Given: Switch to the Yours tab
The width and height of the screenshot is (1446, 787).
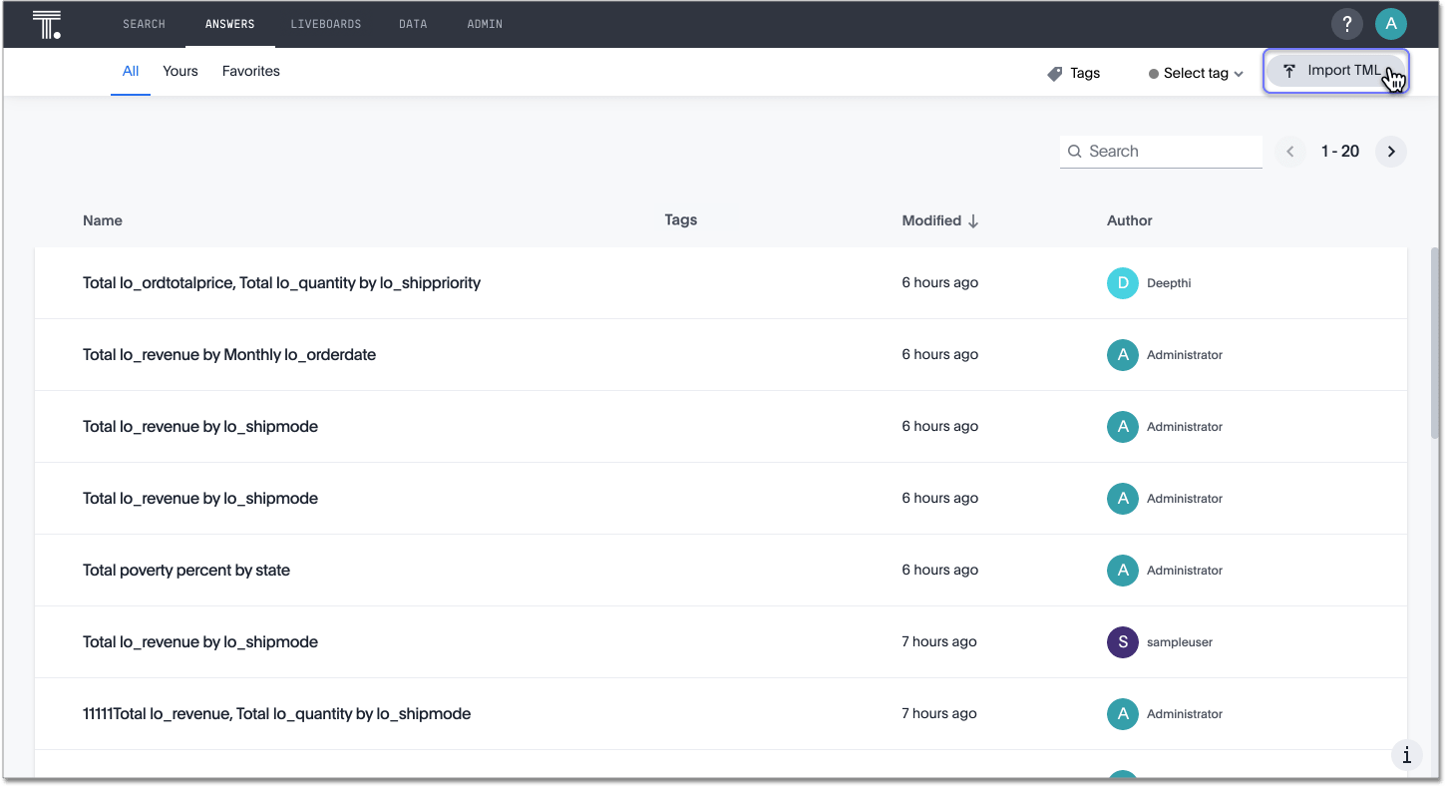Looking at the screenshot, I should (x=181, y=72).
